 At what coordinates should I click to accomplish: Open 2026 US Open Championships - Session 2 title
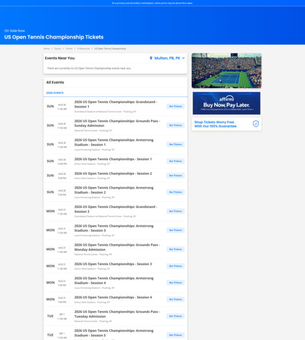point(113,173)
